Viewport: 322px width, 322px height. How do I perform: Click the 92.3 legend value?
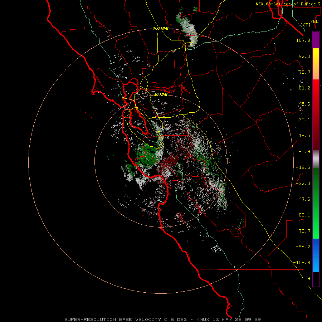pyautogui.click(x=304, y=56)
